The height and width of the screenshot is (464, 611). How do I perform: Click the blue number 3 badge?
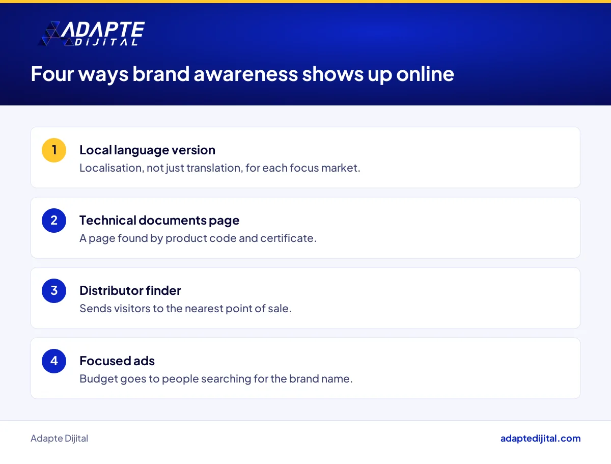(x=54, y=291)
